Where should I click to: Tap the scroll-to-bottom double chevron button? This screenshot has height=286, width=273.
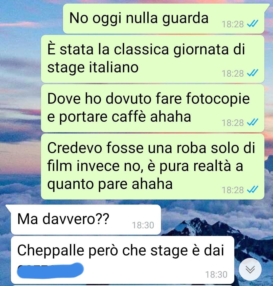pos(250,269)
